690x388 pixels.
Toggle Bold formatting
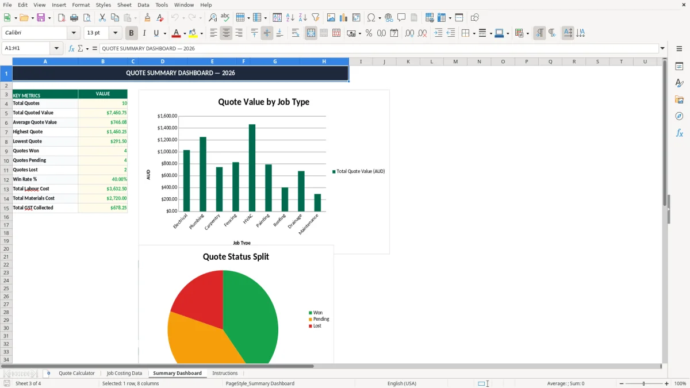pyautogui.click(x=132, y=33)
